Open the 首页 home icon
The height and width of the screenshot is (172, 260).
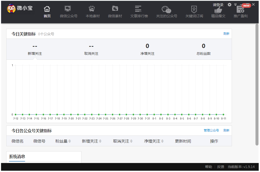(x=47, y=10)
